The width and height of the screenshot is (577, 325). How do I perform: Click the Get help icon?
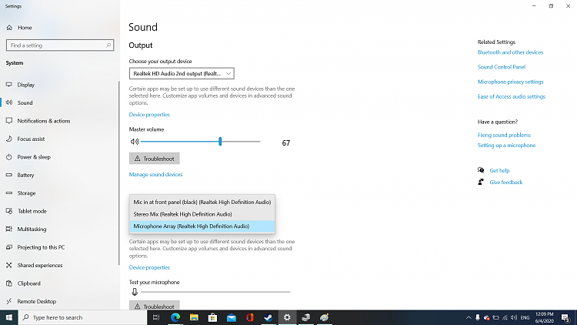[x=481, y=170]
